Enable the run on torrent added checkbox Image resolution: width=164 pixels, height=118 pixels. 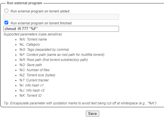coord(7,11)
